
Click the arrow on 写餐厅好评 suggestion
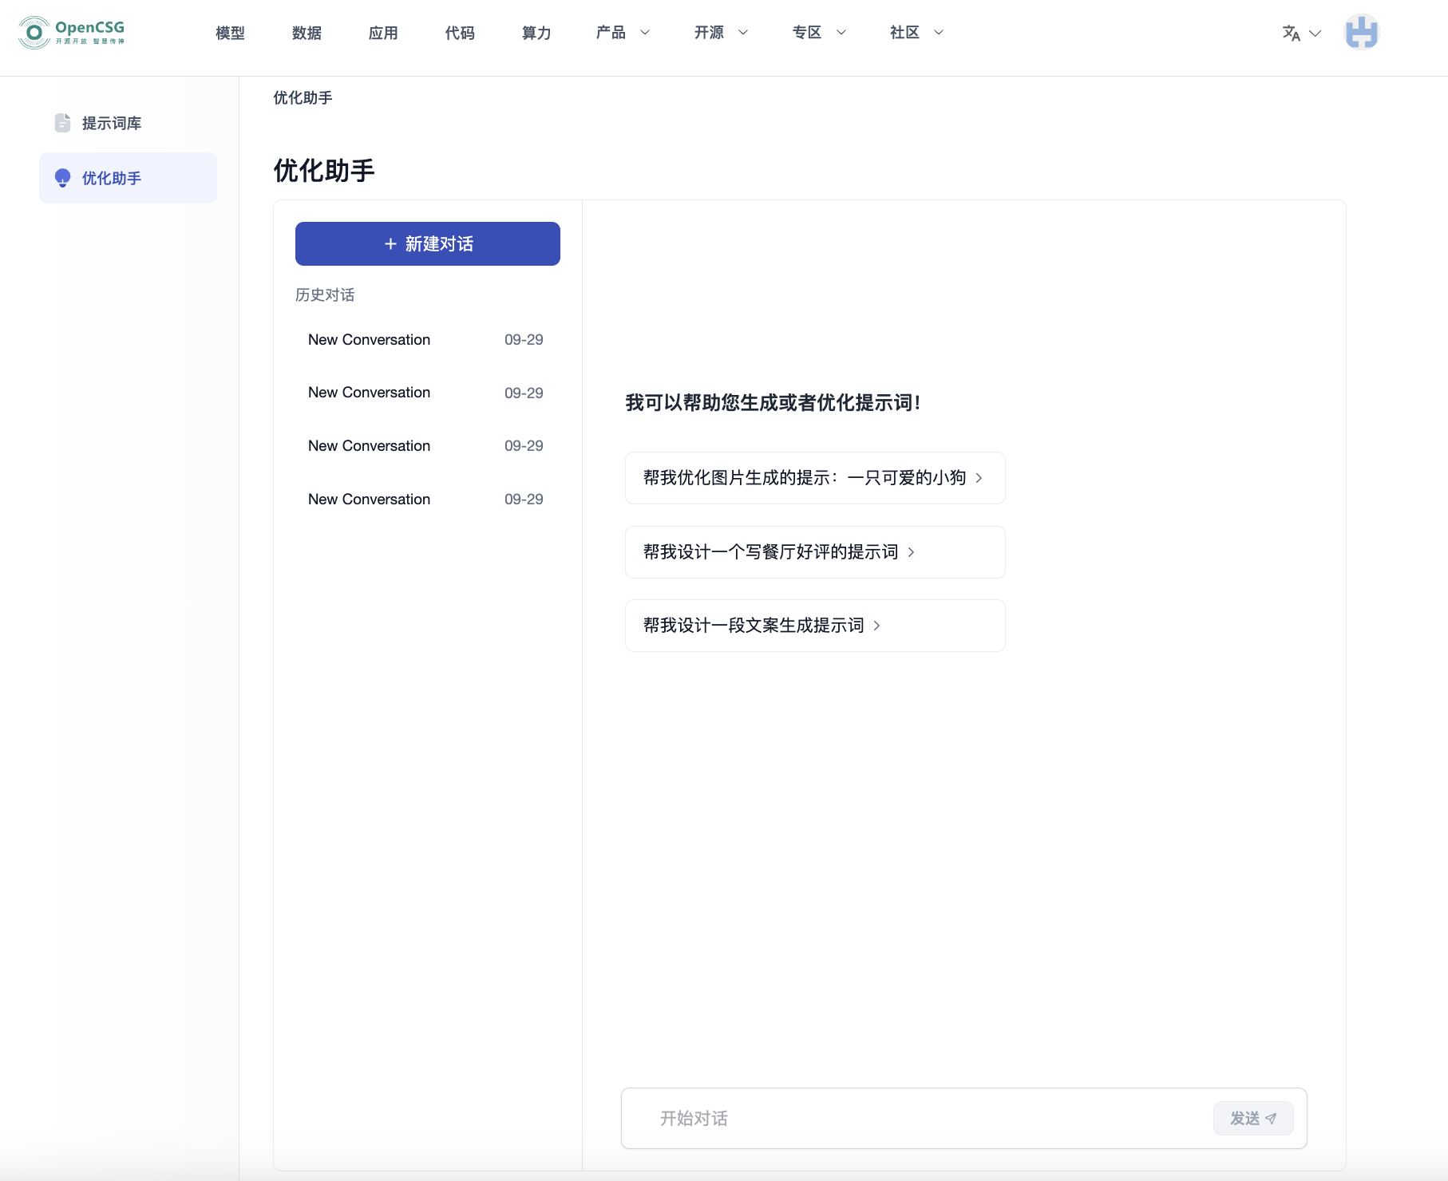[x=911, y=552]
